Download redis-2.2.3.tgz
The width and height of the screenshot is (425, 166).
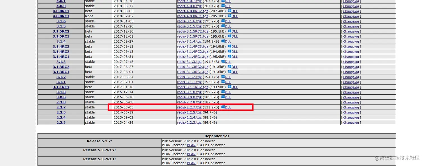[x=189, y=122]
